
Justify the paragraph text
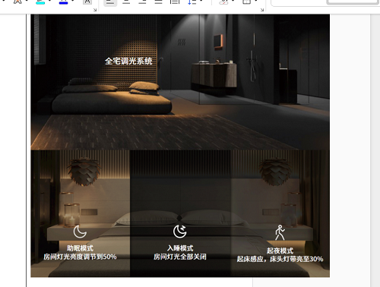(159, 2)
